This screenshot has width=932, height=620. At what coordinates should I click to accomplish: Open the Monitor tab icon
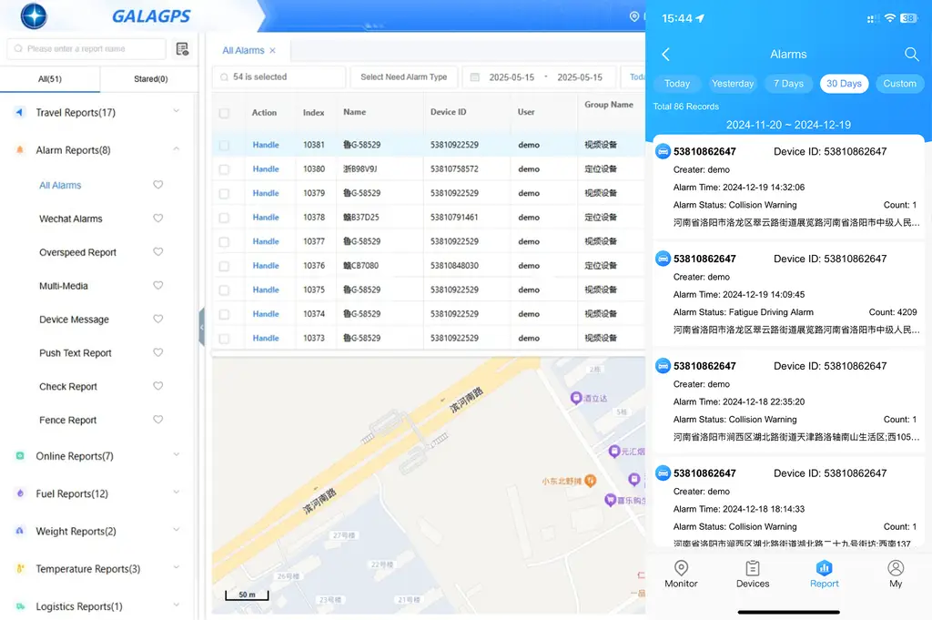pyautogui.click(x=681, y=568)
